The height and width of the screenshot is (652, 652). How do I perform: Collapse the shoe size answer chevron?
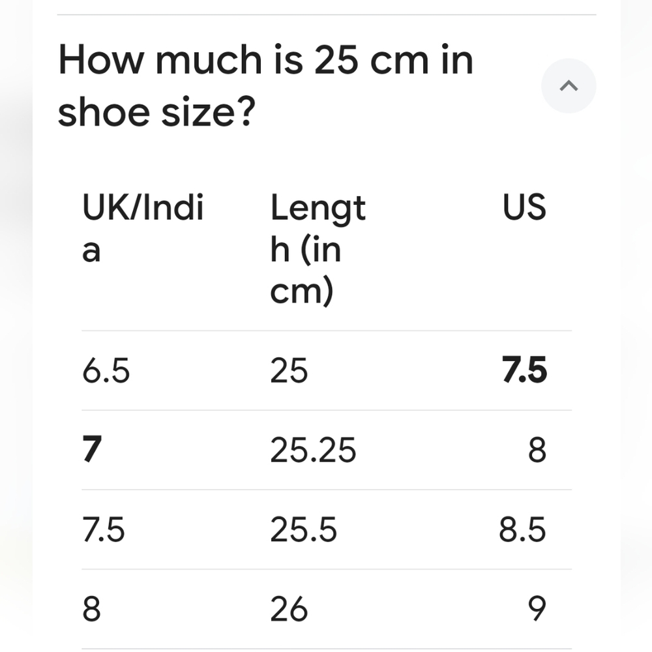[569, 85]
